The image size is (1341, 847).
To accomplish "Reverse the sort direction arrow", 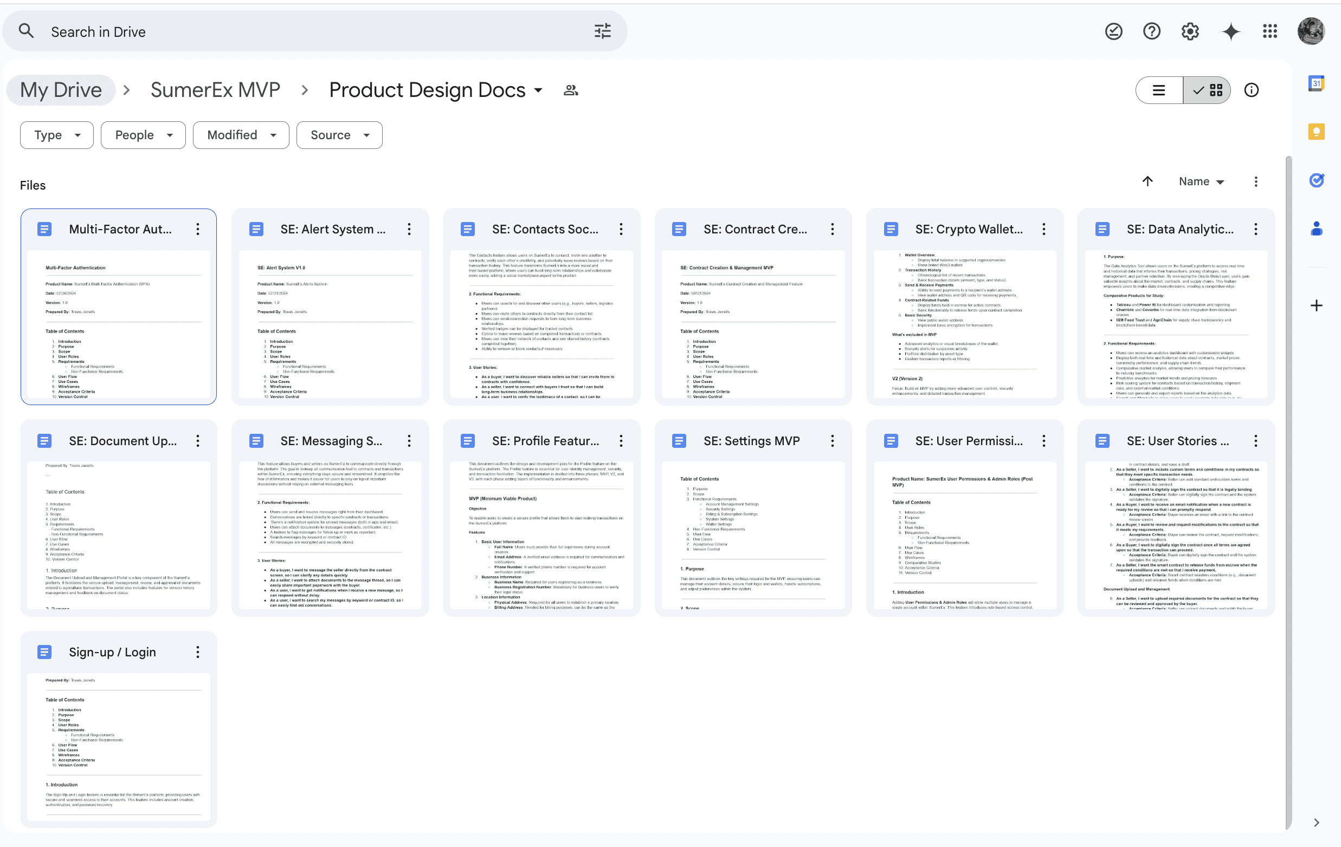I will (1147, 181).
